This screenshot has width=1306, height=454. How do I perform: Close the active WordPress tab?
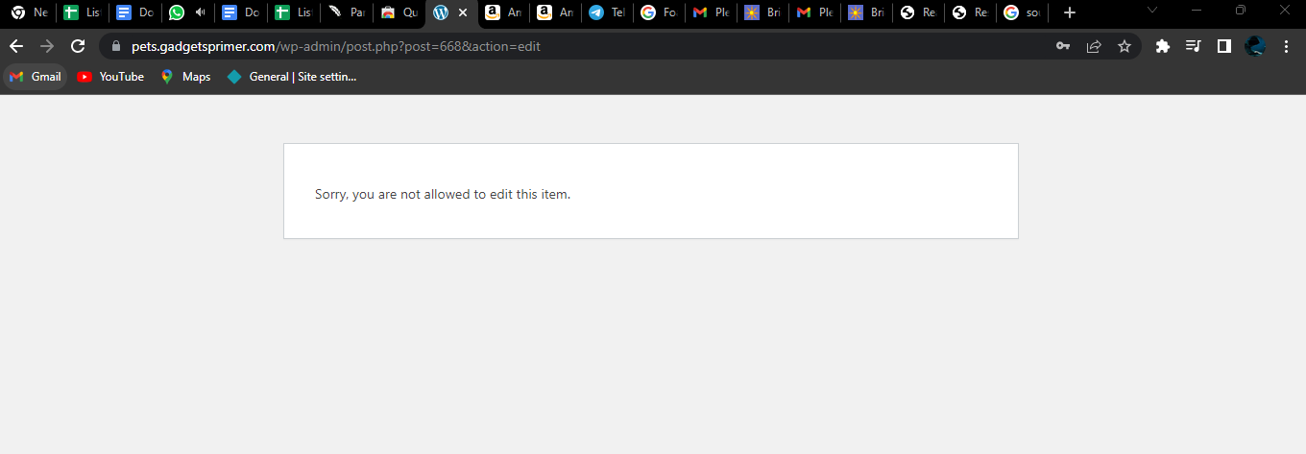(x=463, y=12)
